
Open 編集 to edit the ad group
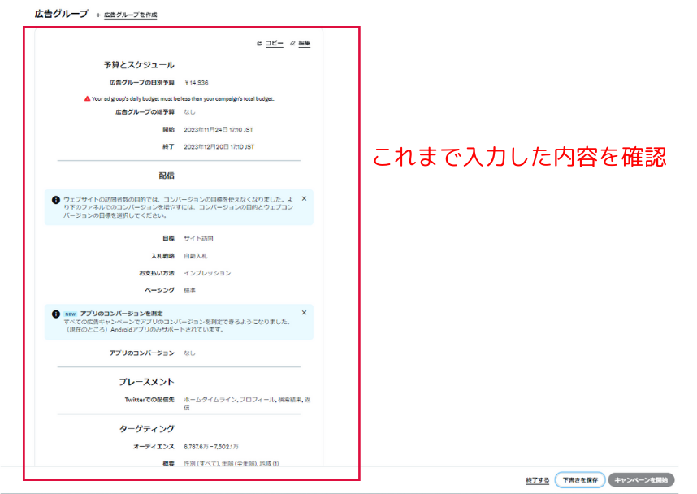(304, 43)
